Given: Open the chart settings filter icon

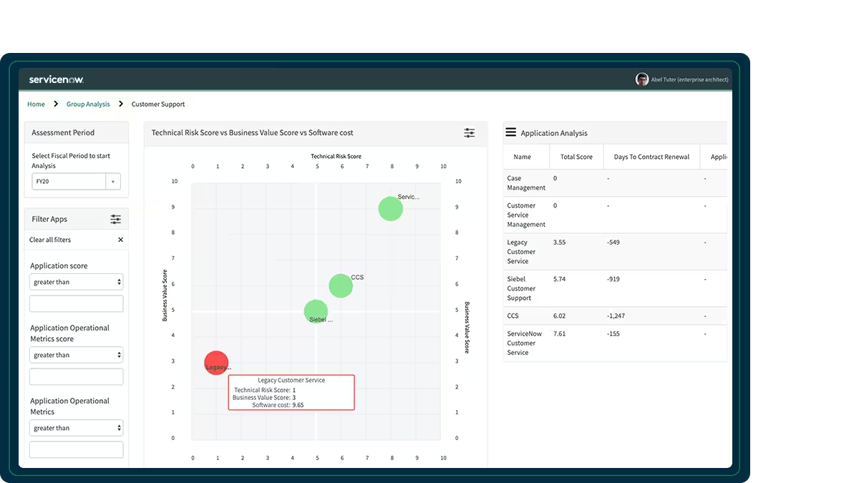Looking at the screenshot, I should click(x=469, y=132).
